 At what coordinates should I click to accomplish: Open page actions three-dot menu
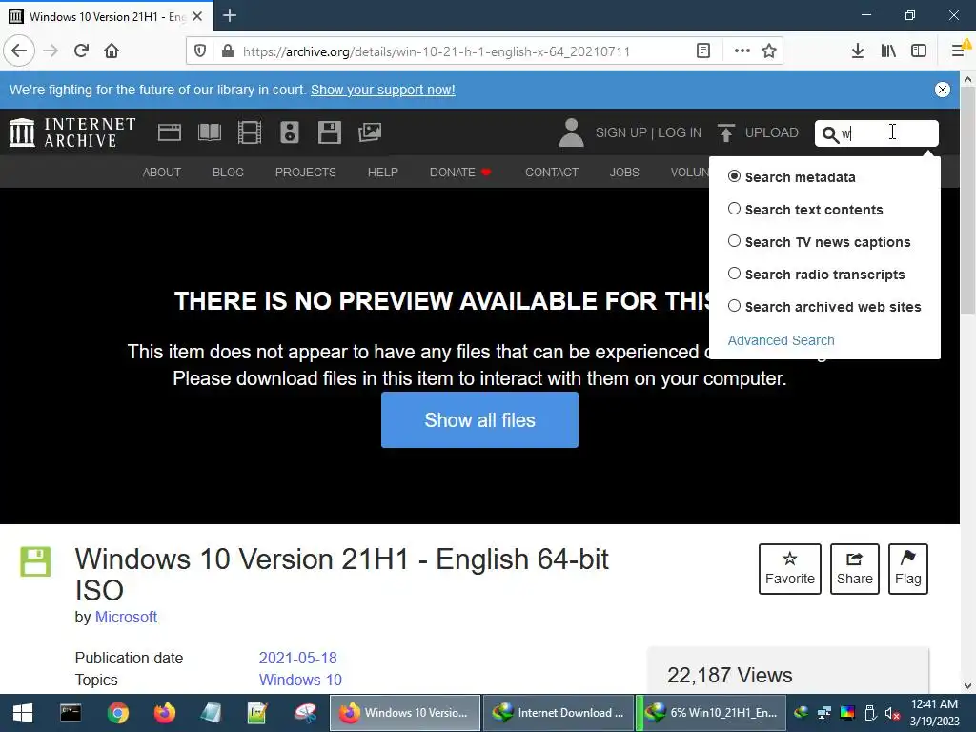pos(742,51)
